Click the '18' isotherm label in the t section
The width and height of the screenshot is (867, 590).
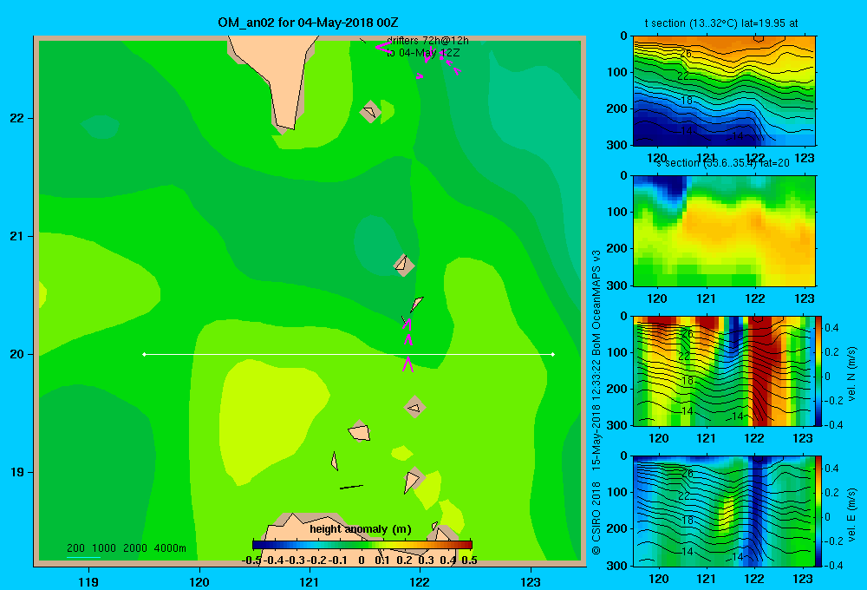click(x=686, y=101)
